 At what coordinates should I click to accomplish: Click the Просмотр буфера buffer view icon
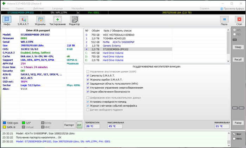[x=221, y=9]
